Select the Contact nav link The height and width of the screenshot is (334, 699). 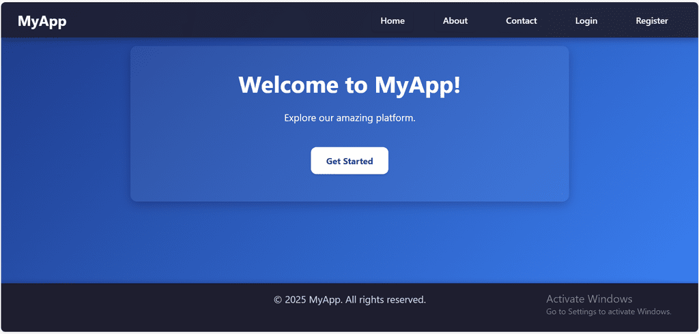[521, 21]
